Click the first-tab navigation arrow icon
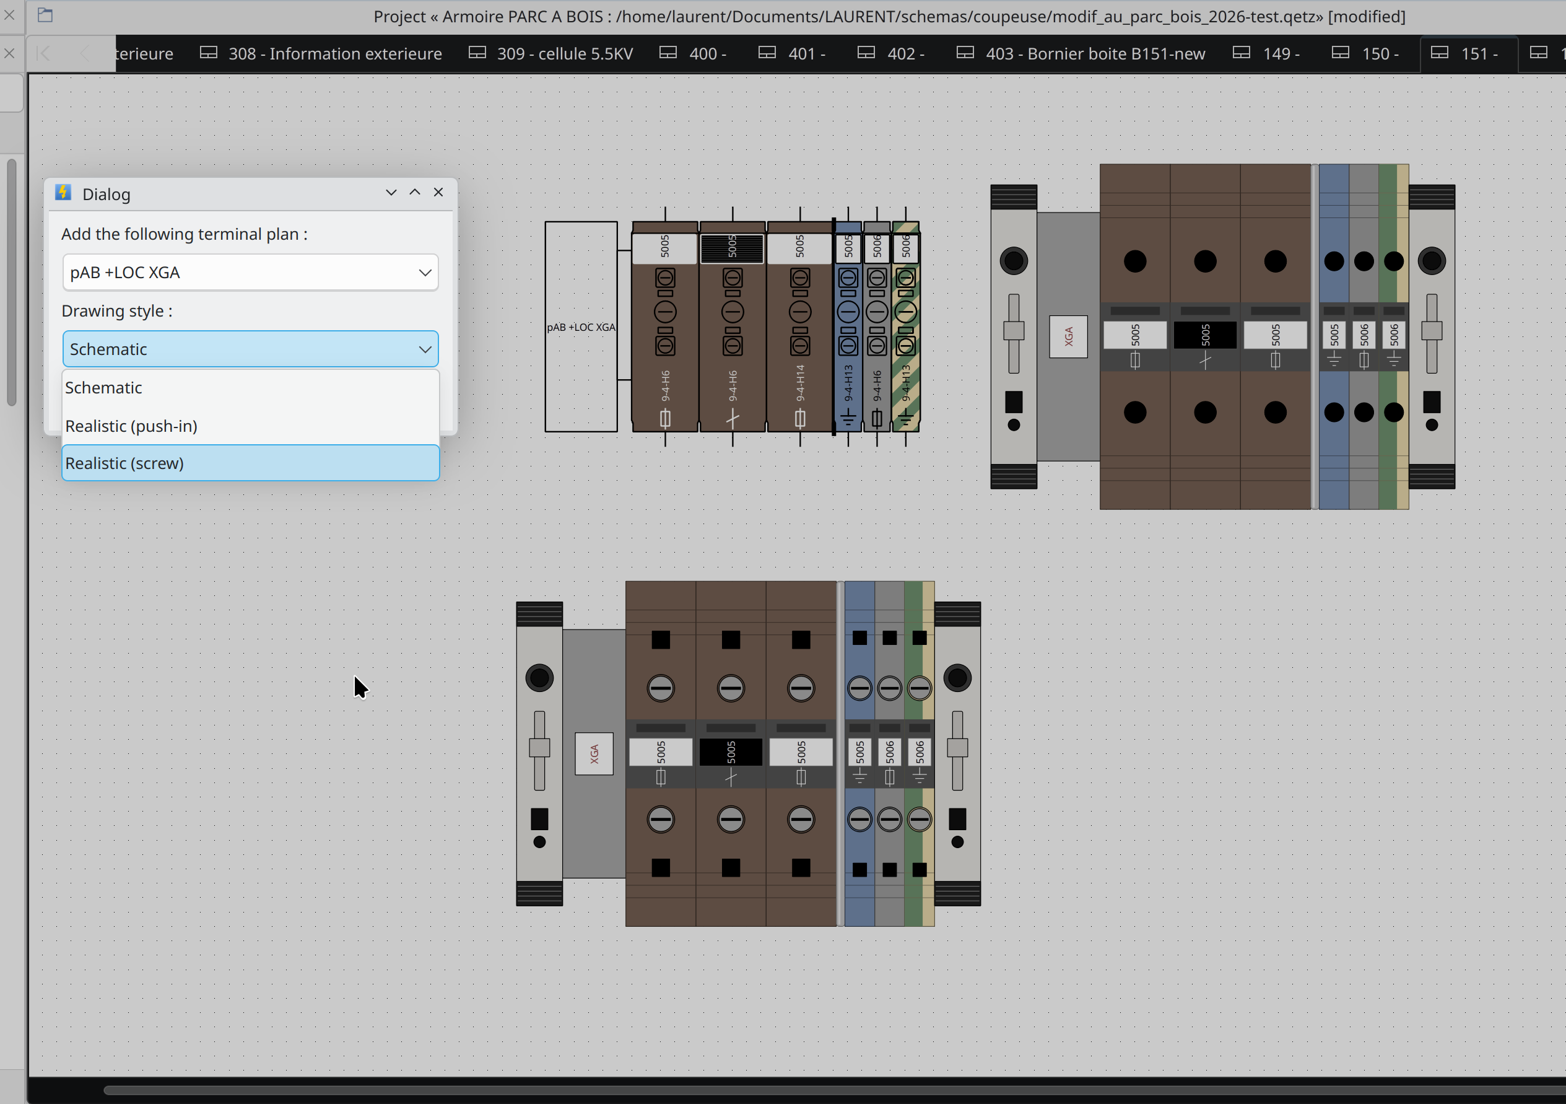 click(x=43, y=53)
